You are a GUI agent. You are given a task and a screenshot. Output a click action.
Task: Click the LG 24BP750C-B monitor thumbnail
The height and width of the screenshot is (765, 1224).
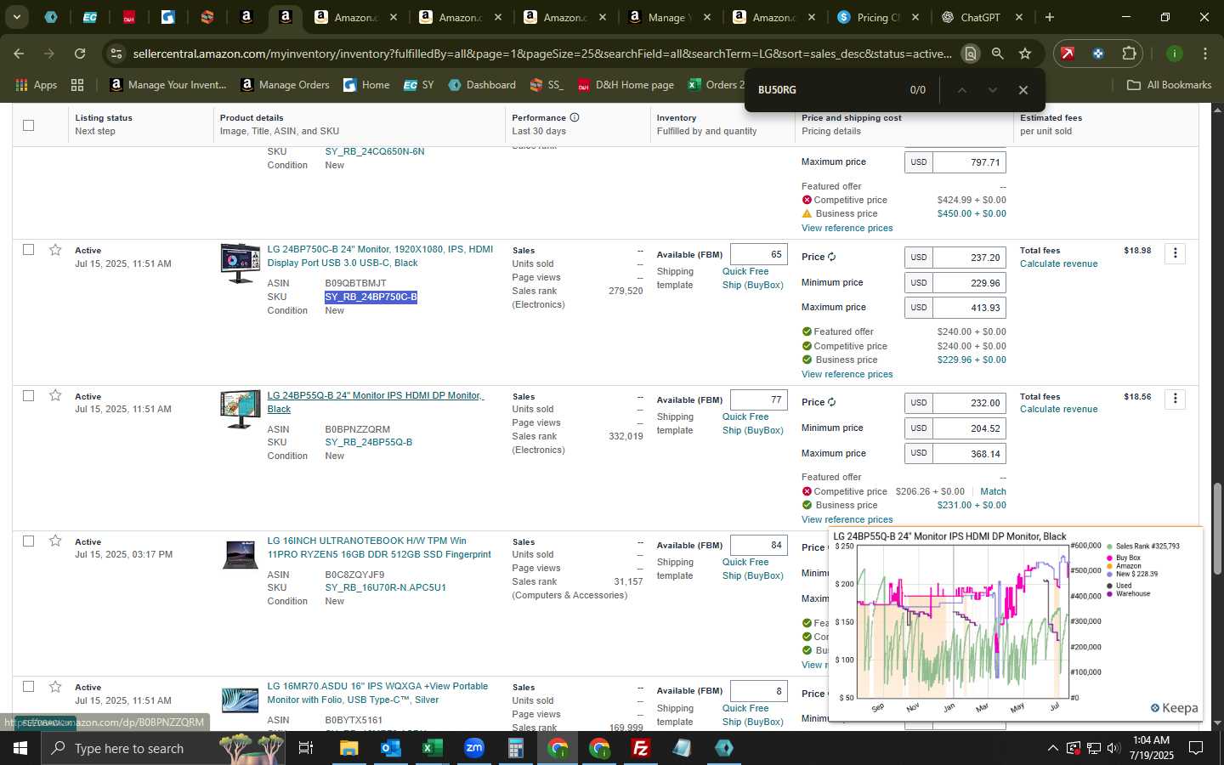pos(241,263)
